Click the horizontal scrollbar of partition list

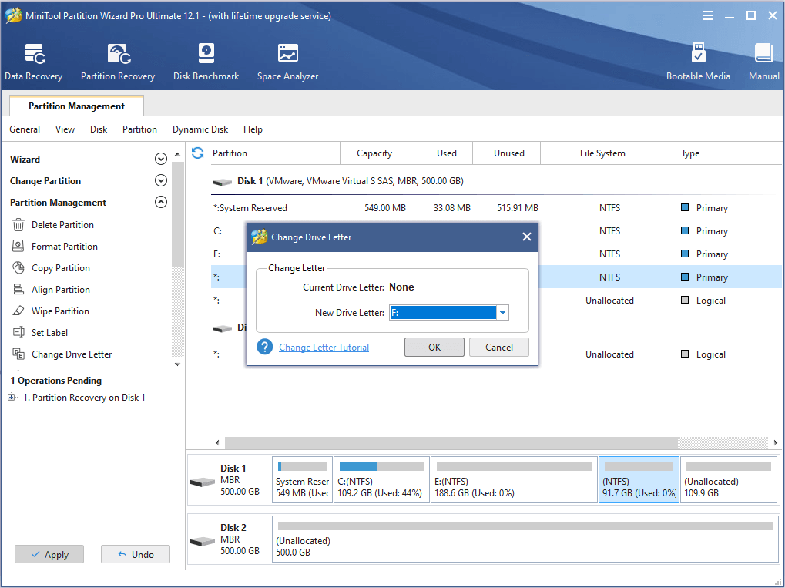[451, 443]
